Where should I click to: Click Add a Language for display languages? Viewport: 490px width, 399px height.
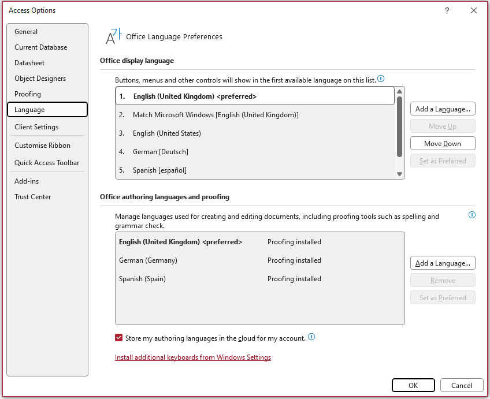tap(443, 109)
